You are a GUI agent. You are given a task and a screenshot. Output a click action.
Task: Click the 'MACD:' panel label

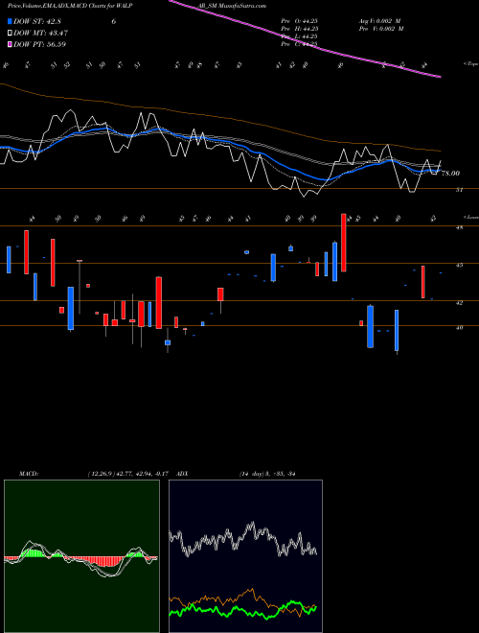pos(29,474)
